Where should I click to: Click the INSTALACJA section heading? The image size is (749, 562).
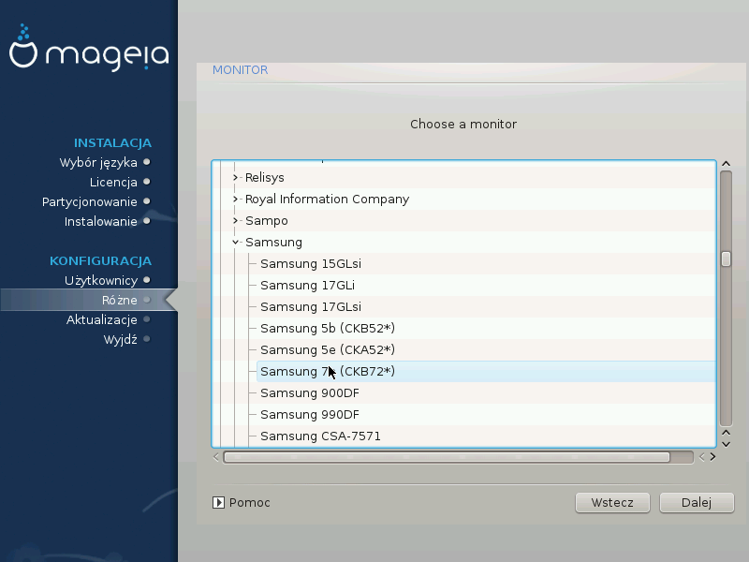tap(112, 143)
